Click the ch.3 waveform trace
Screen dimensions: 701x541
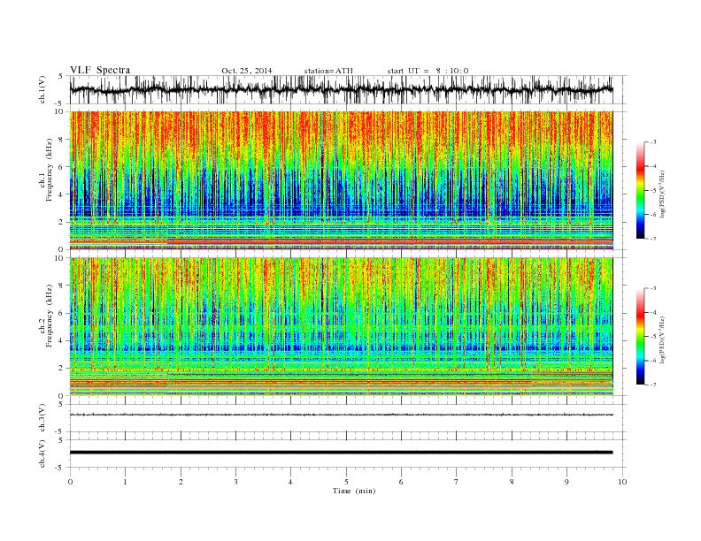341,415
